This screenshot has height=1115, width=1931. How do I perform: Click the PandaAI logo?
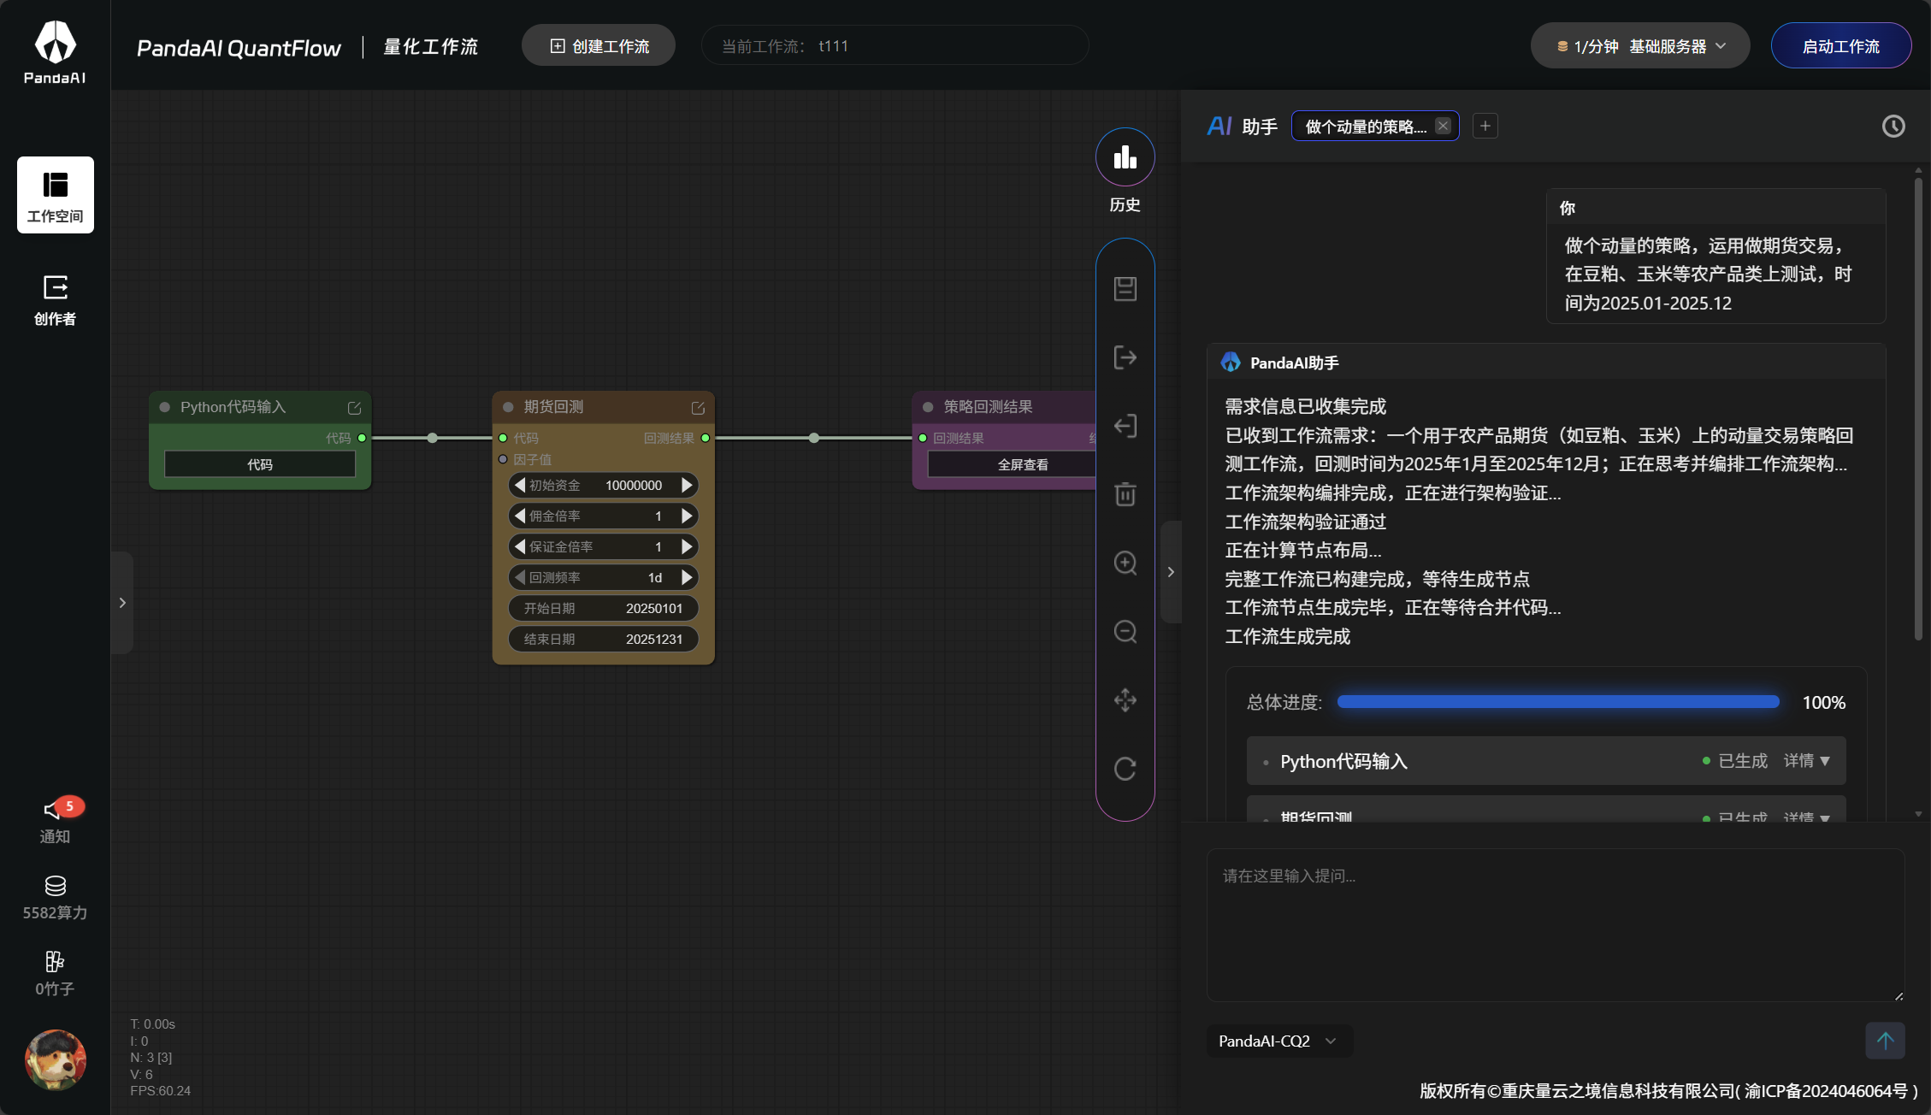56,52
